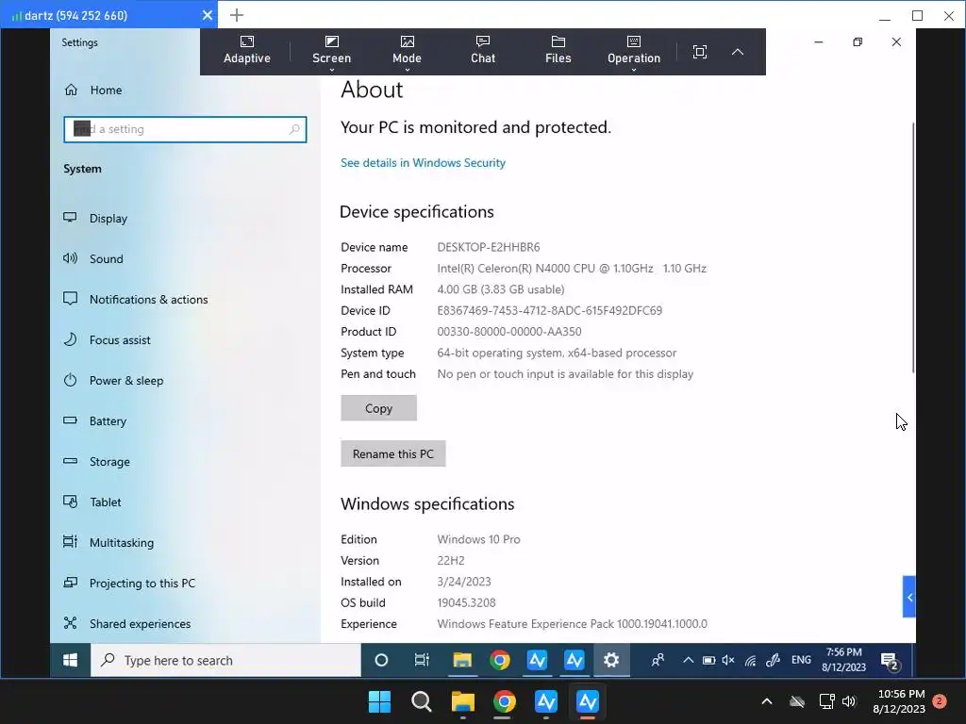Image resolution: width=966 pixels, height=724 pixels.
Task: Open the local Windows 11 Start button
Action: (x=379, y=701)
